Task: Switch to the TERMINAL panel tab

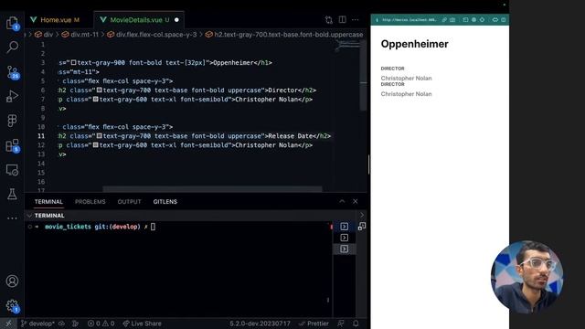Action: click(x=48, y=201)
